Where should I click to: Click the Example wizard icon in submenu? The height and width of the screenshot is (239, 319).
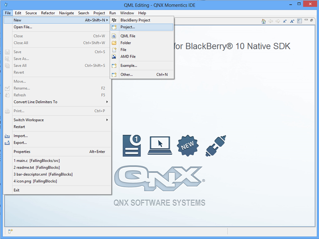pos(114,66)
